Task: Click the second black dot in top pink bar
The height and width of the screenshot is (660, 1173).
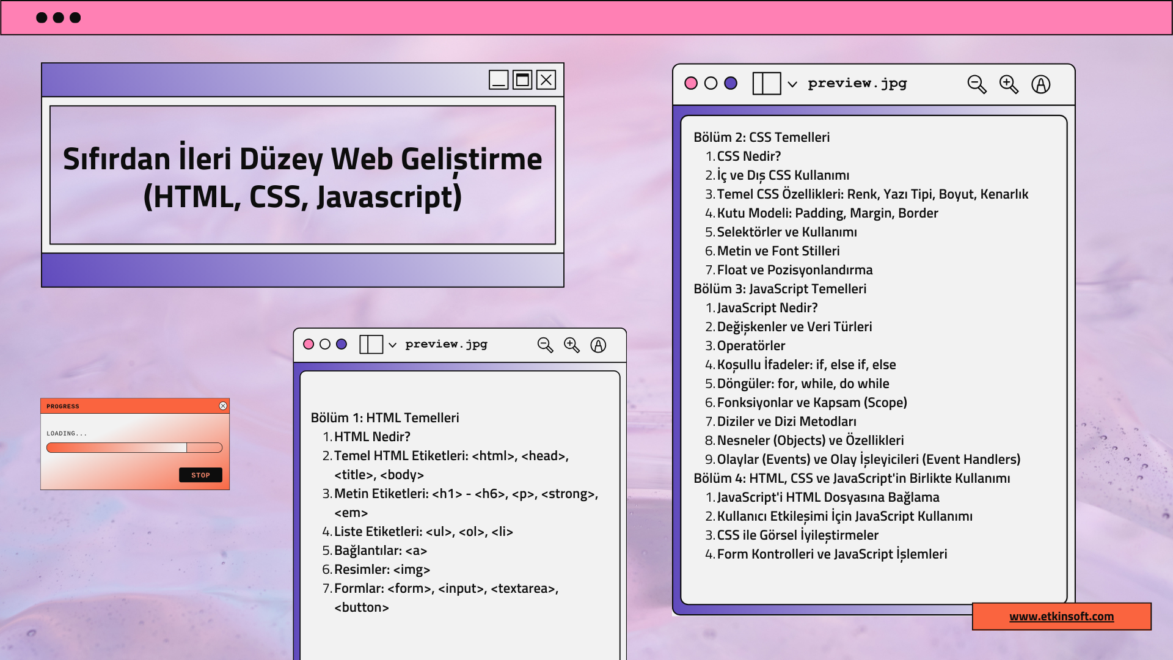Action: 59,18
